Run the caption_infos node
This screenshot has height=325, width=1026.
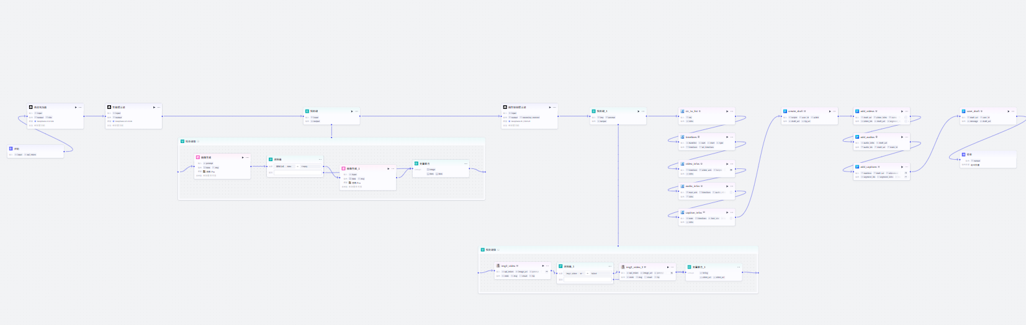[727, 212]
